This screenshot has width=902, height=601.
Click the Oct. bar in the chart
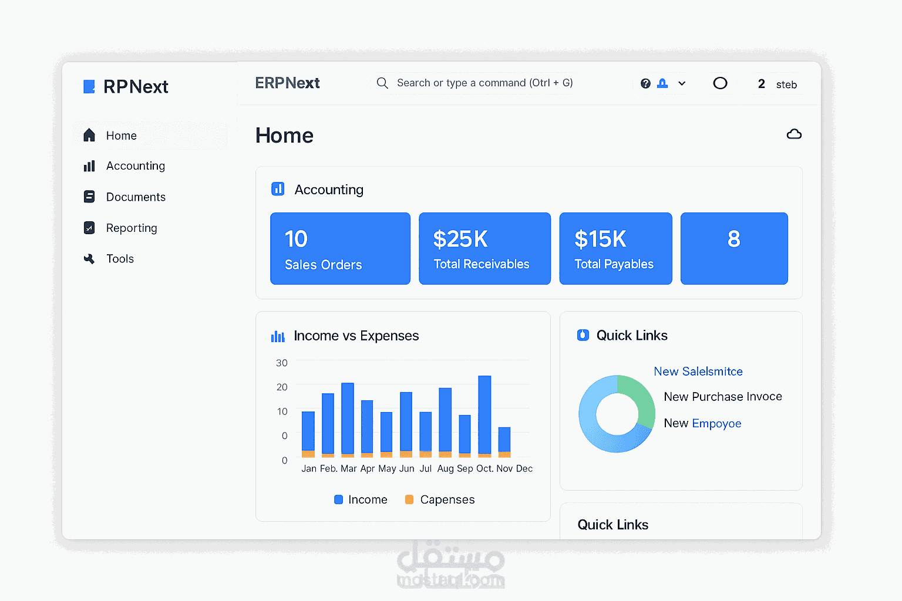(484, 416)
